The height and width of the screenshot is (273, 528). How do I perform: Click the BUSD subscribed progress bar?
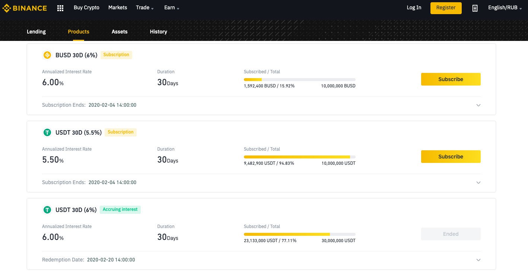pos(300,80)
